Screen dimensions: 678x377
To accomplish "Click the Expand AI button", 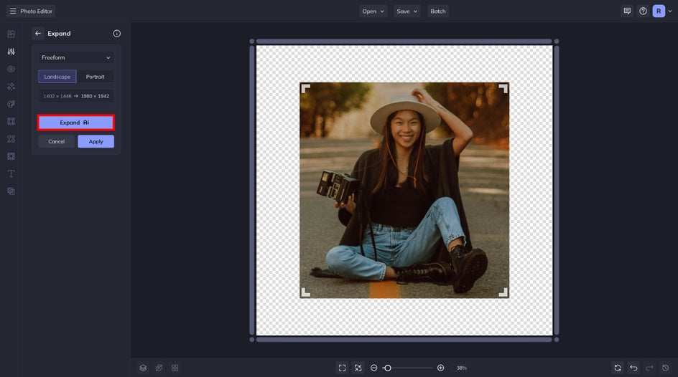I will (x=76, y=123).
